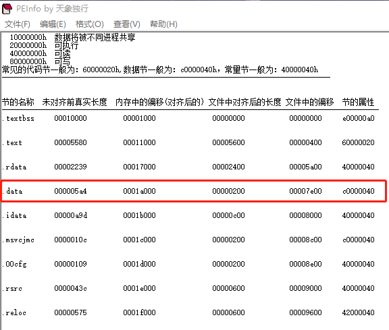The width and height of the screenshot is (389, 330).
Task: Click the 10000000h flag value
Action: click(x=28, y=37)
